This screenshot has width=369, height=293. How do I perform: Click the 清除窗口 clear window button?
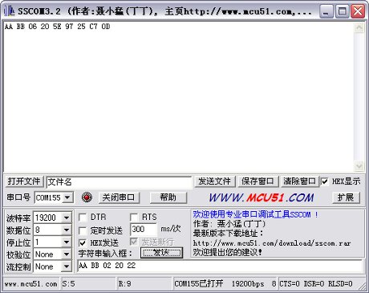[299, 181]
